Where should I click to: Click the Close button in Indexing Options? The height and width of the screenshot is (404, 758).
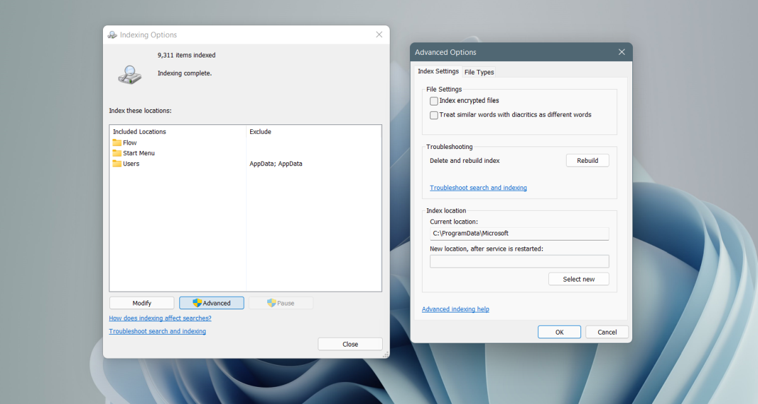pos(350,344)
